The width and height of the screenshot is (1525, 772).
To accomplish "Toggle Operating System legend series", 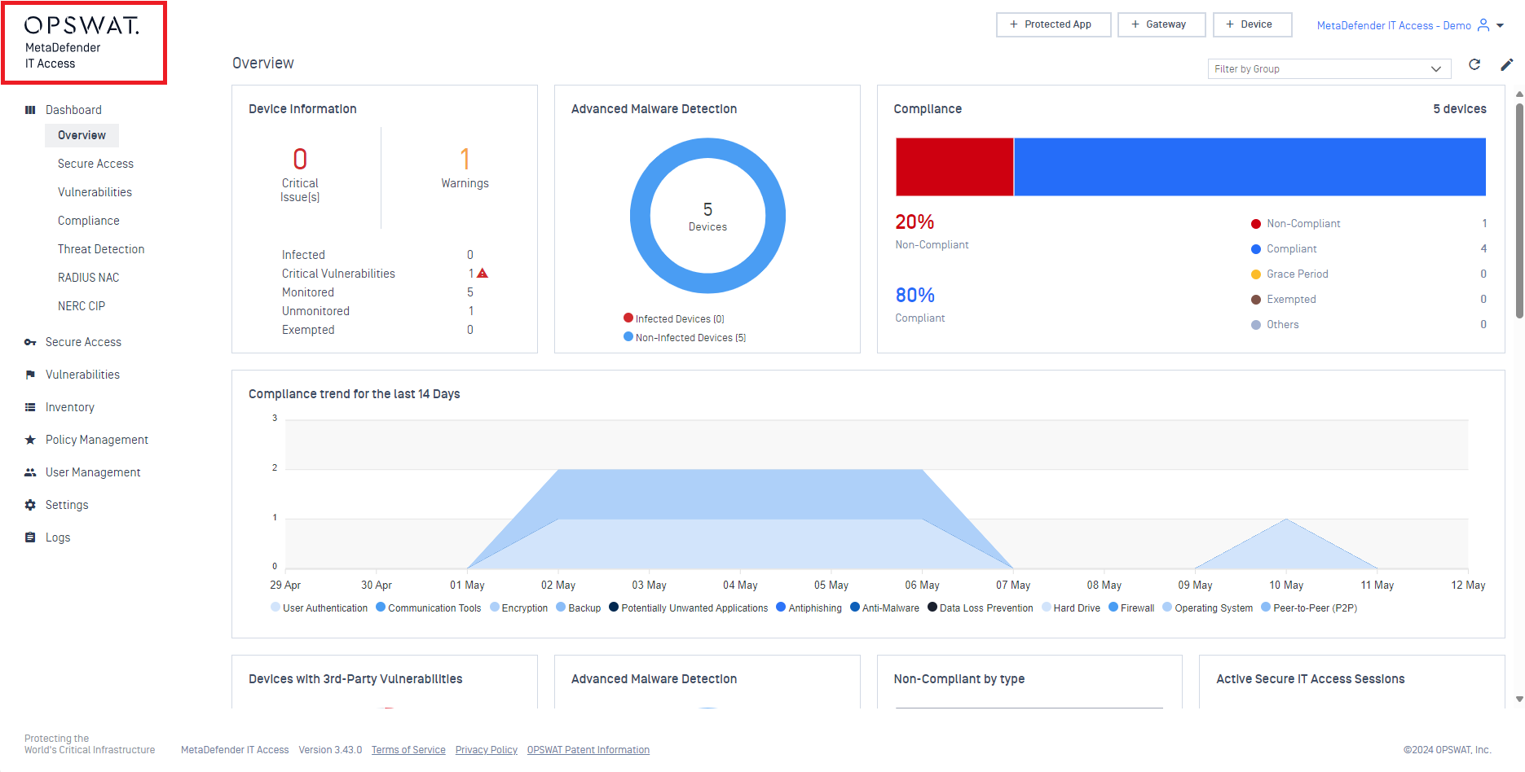I will [x=1207, y=608].
